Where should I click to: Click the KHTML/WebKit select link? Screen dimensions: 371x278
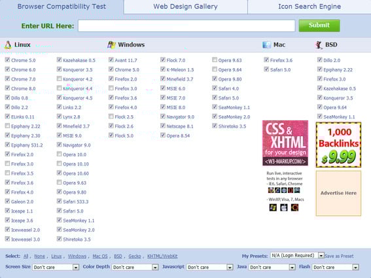162,256
